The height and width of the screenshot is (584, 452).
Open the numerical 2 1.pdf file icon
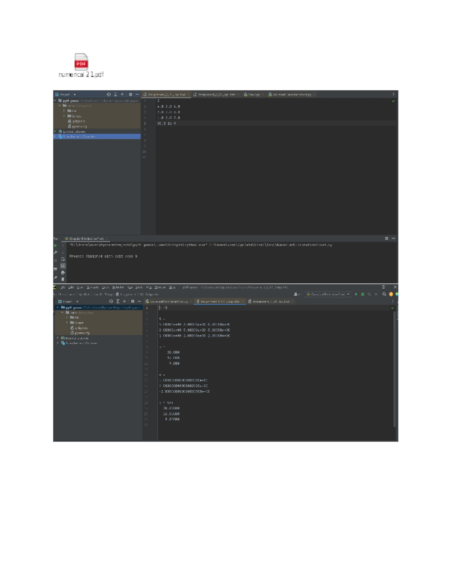click(81, 62)
